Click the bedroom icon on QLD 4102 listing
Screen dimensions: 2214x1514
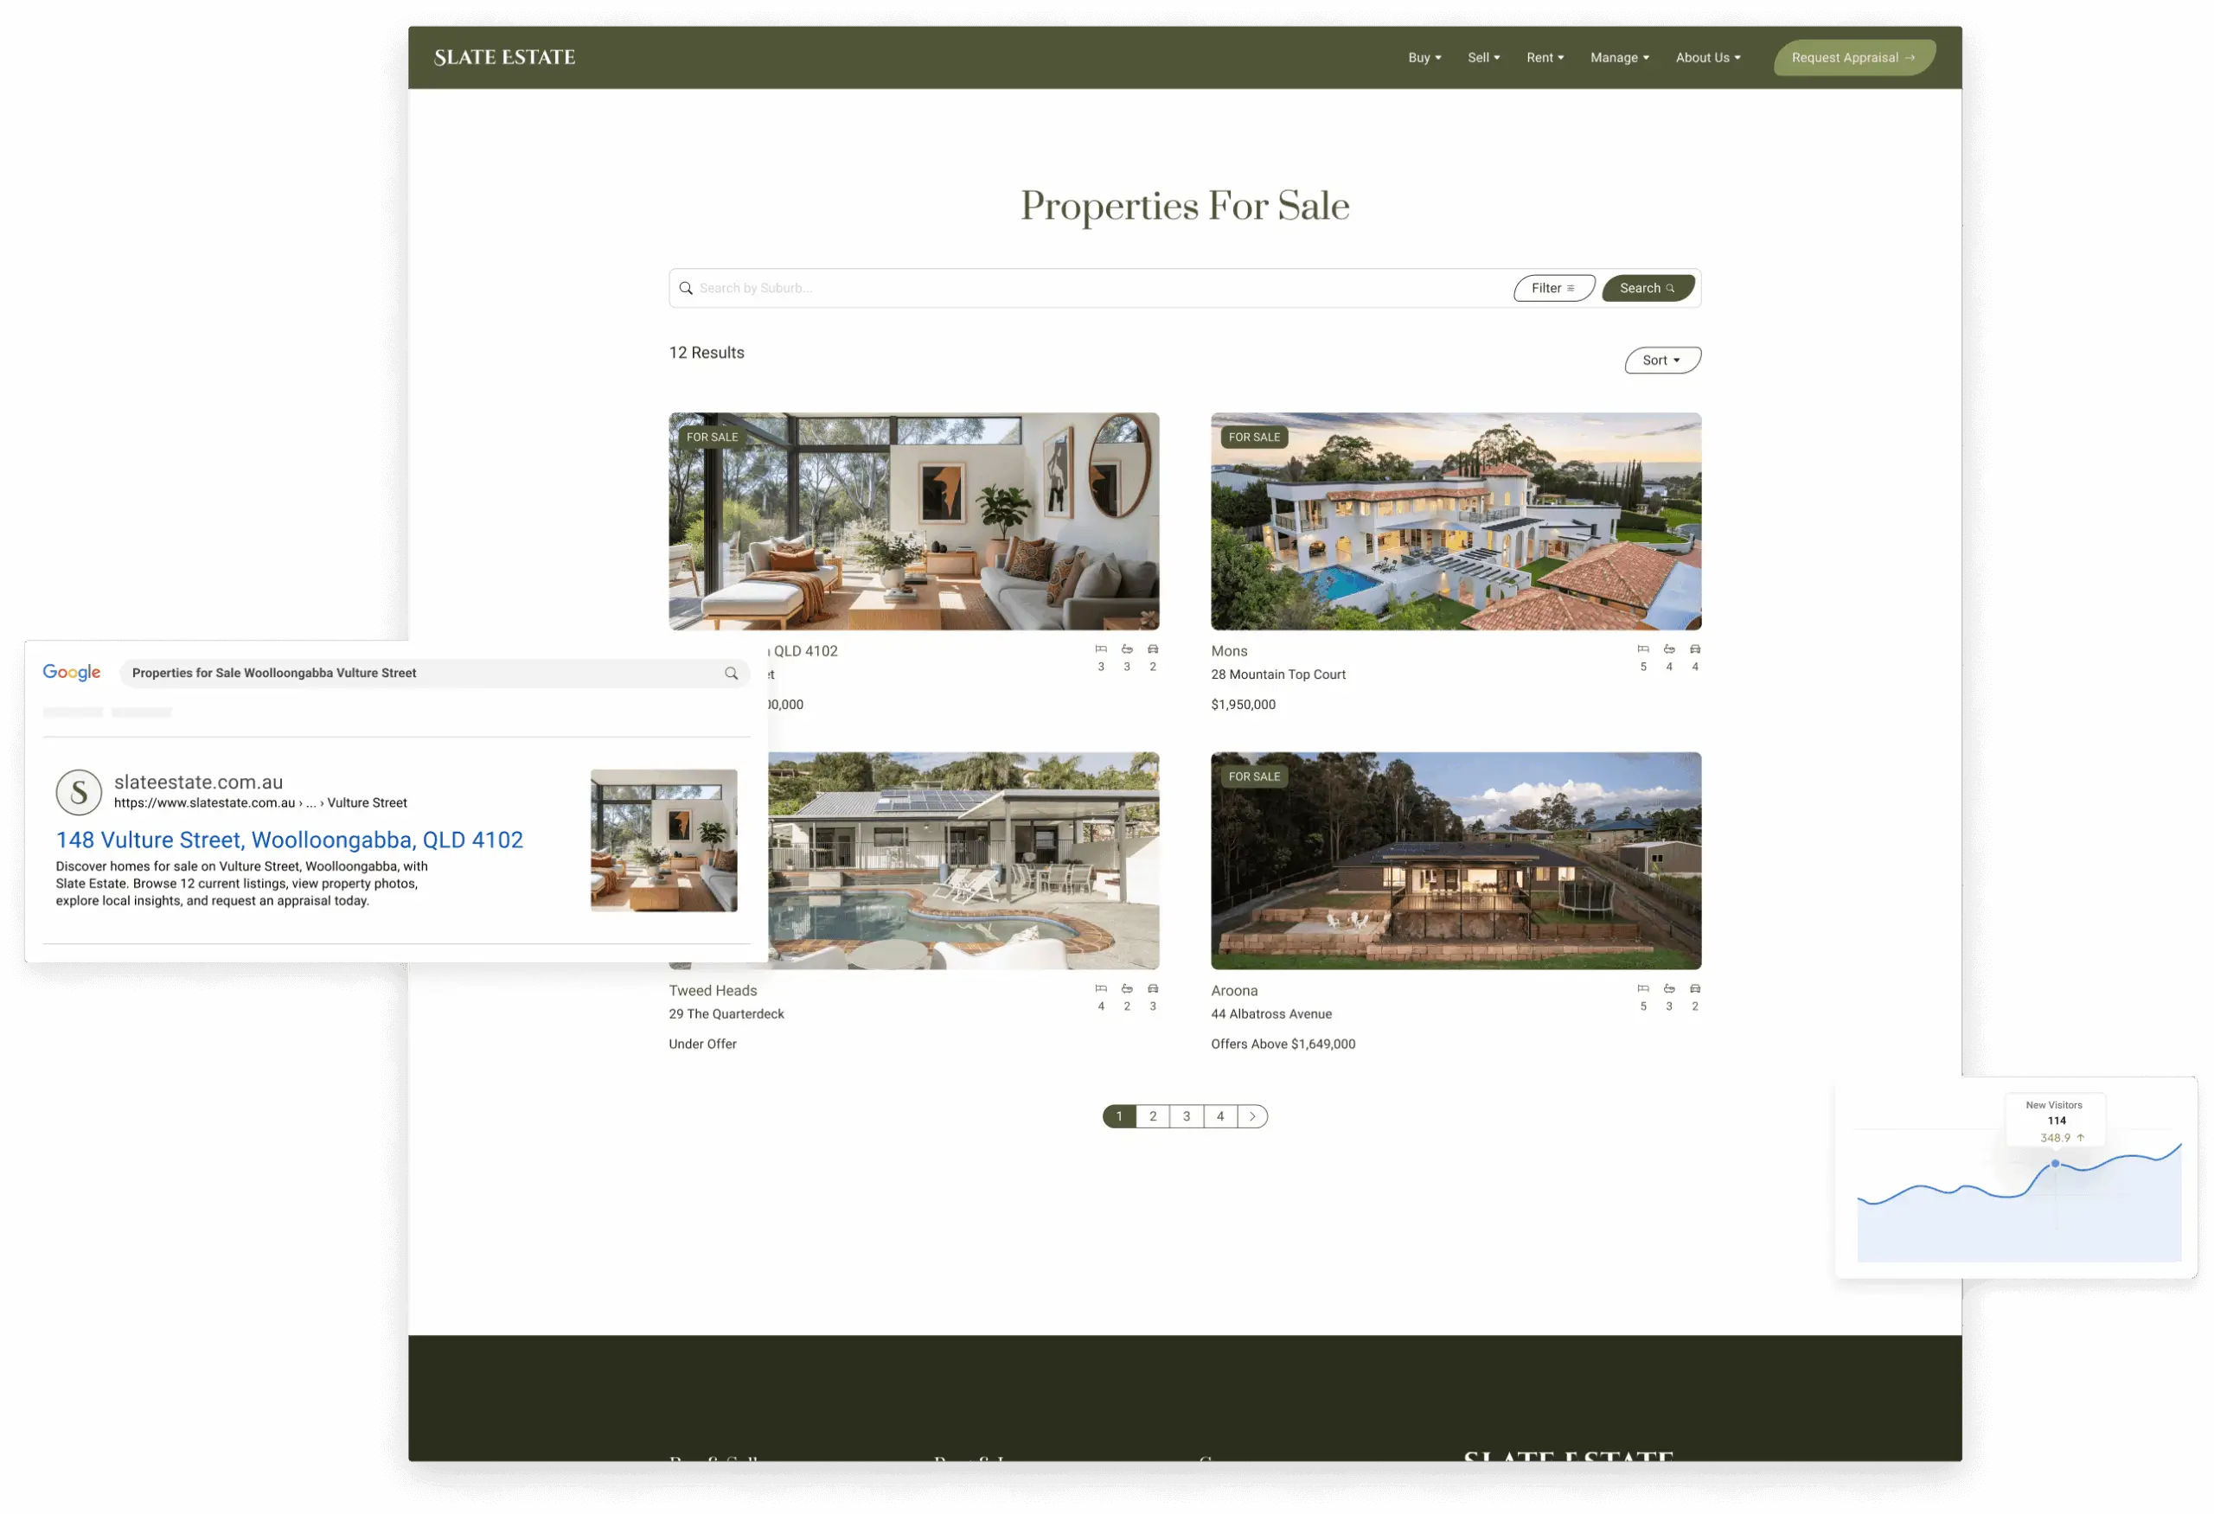(1101, 649)
